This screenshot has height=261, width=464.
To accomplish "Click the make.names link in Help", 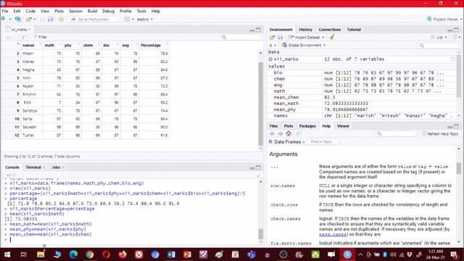I will 333,234.
